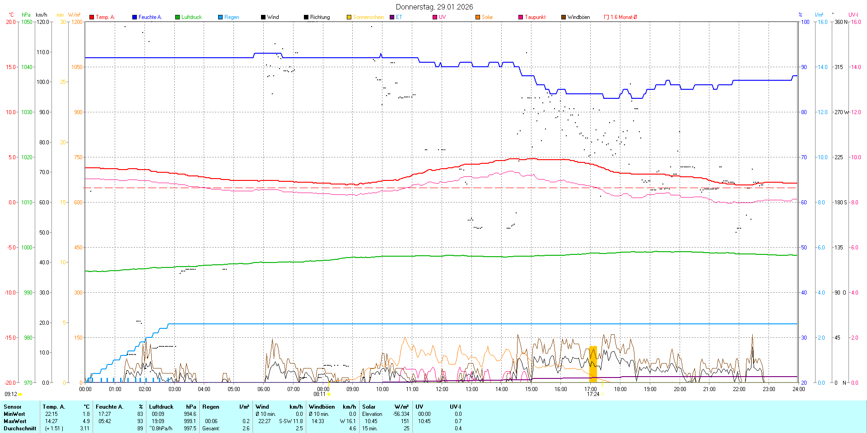Click the orange Solar legend square

coord(478,17)
